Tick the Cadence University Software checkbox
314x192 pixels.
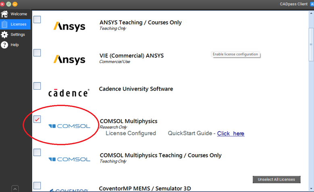(x=37, y=86)
